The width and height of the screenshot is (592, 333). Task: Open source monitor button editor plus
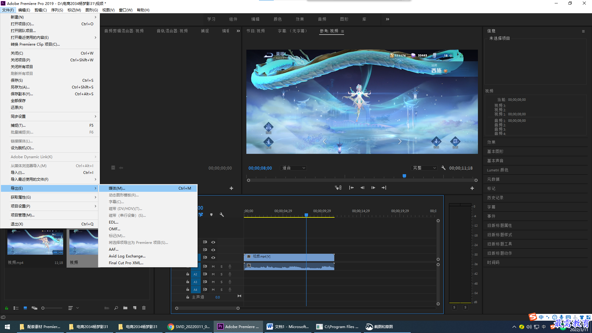[231, 188]
